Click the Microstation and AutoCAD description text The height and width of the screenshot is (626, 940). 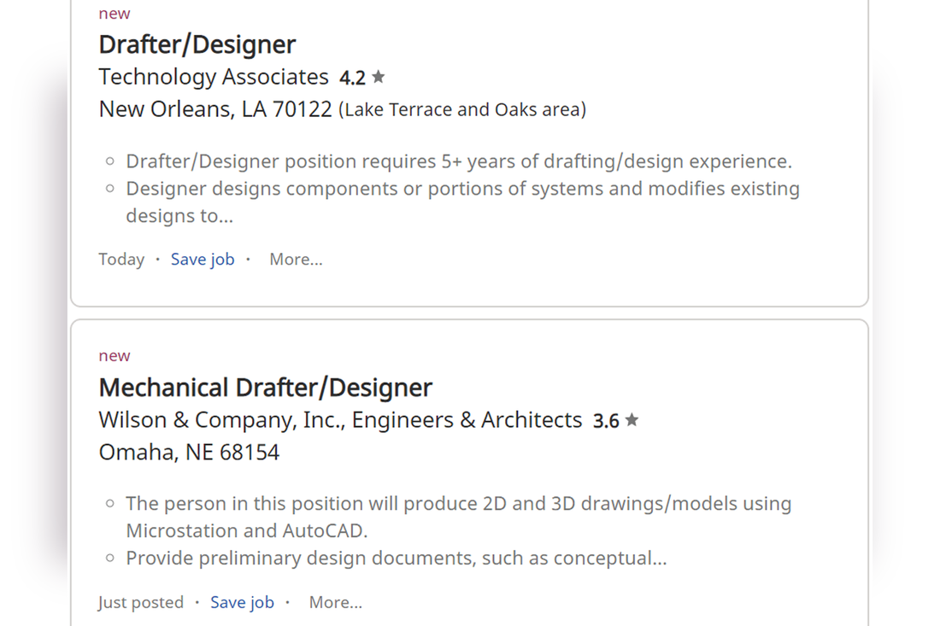[459, 517]
